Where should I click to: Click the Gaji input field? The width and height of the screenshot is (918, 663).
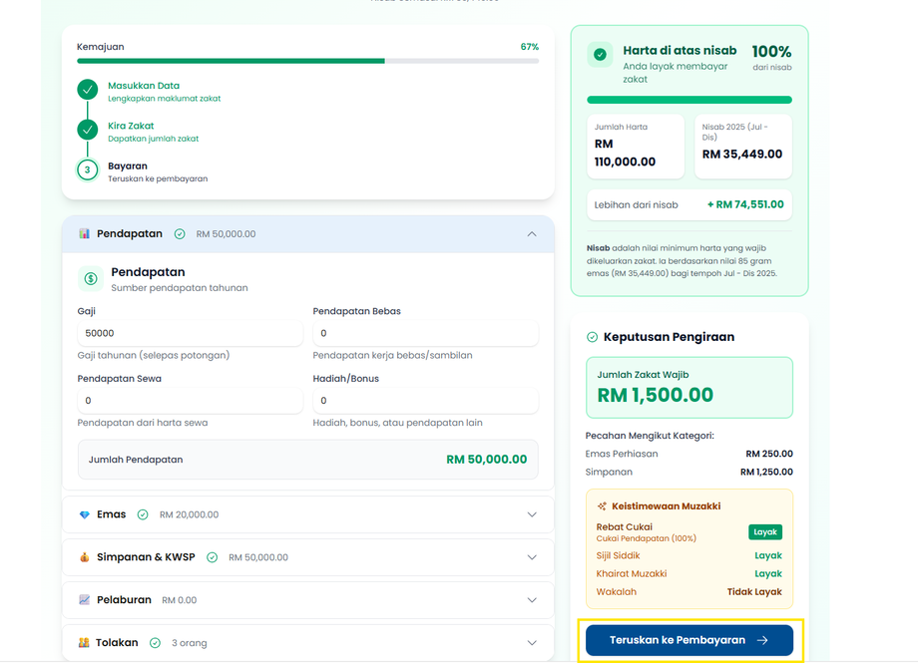point(190,333)
